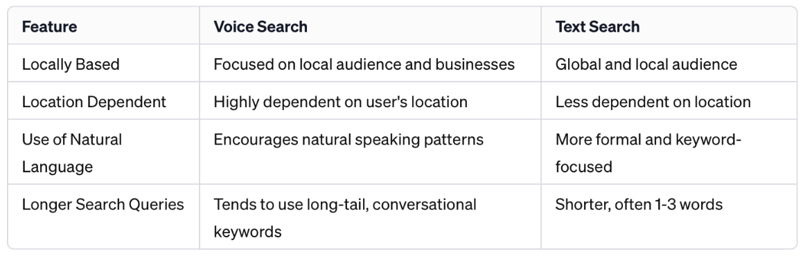Click the word 'Language' in Feature column

57,167
